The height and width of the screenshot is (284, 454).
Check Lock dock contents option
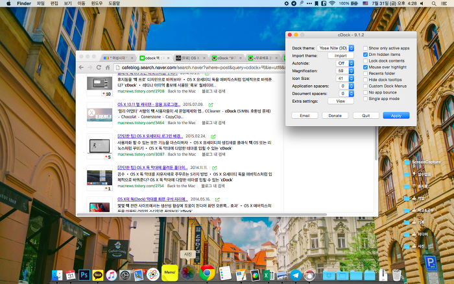(366, 60)
